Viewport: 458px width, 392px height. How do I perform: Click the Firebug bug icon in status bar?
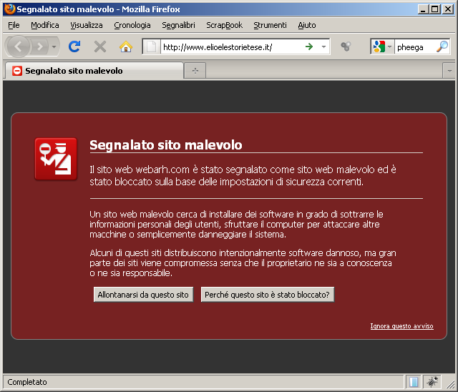(433, 382)
